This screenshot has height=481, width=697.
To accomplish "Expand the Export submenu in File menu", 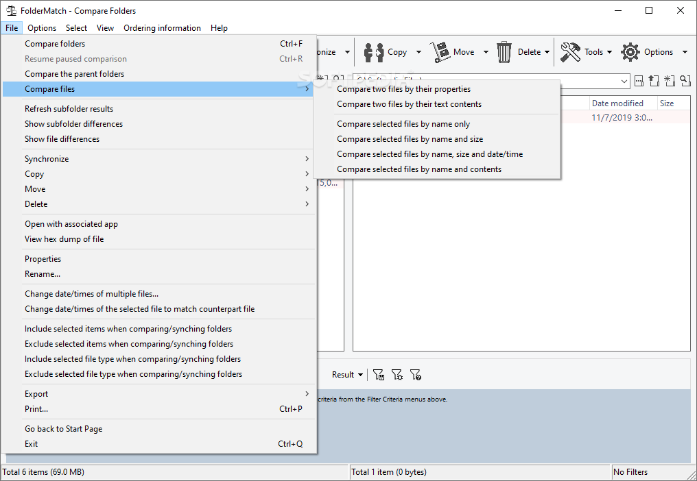I will [158, 394].
